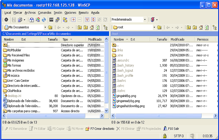
Task: Go to local parent directory icon
Action: (80, 27)
